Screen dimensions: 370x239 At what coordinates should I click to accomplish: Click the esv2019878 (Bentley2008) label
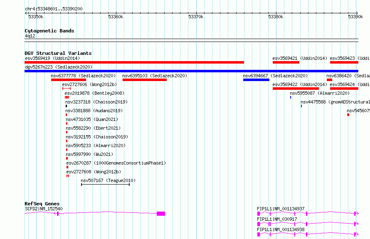click(x=94, y=93)
